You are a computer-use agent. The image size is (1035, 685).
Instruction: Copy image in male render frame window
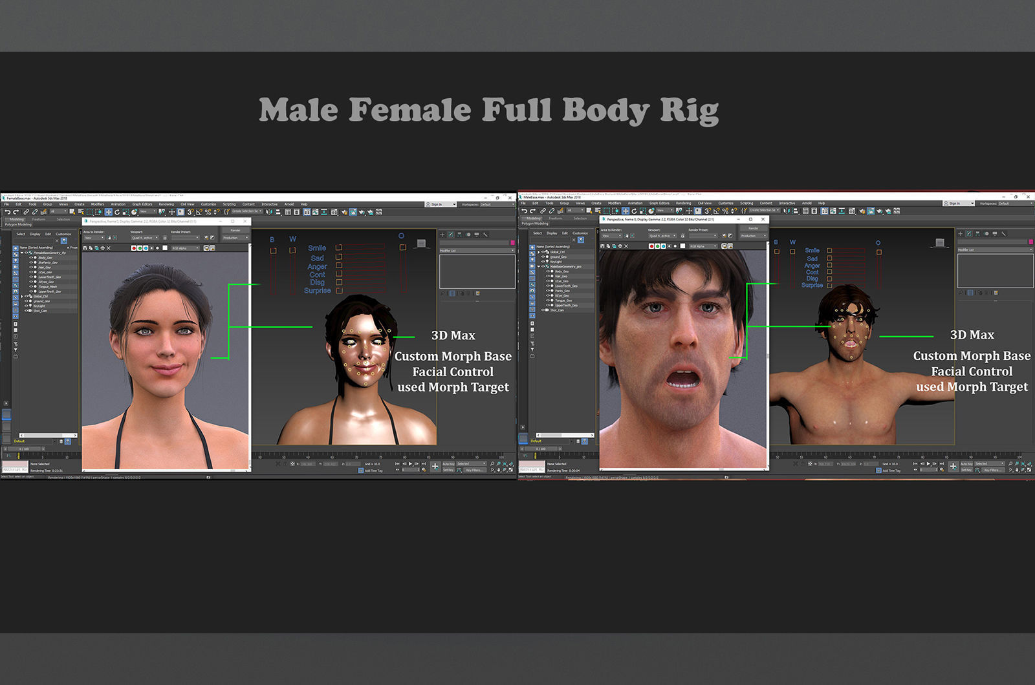coord(609,246)
